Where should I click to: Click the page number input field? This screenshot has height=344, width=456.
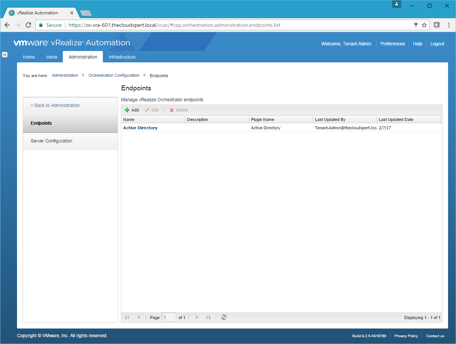pyautogui.click(x=169, y=318)
